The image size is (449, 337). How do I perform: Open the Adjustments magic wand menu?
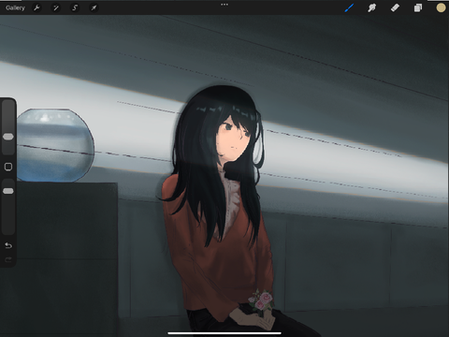(x=56, y=7)
